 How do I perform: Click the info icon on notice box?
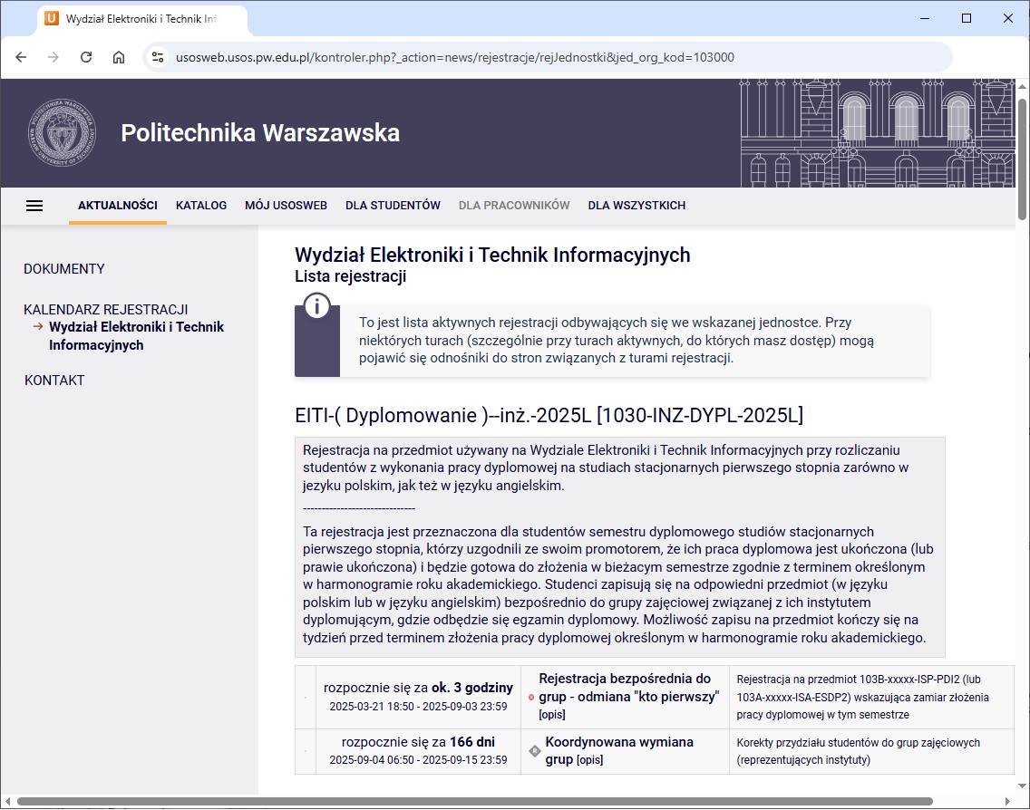(x=317, y=306)
